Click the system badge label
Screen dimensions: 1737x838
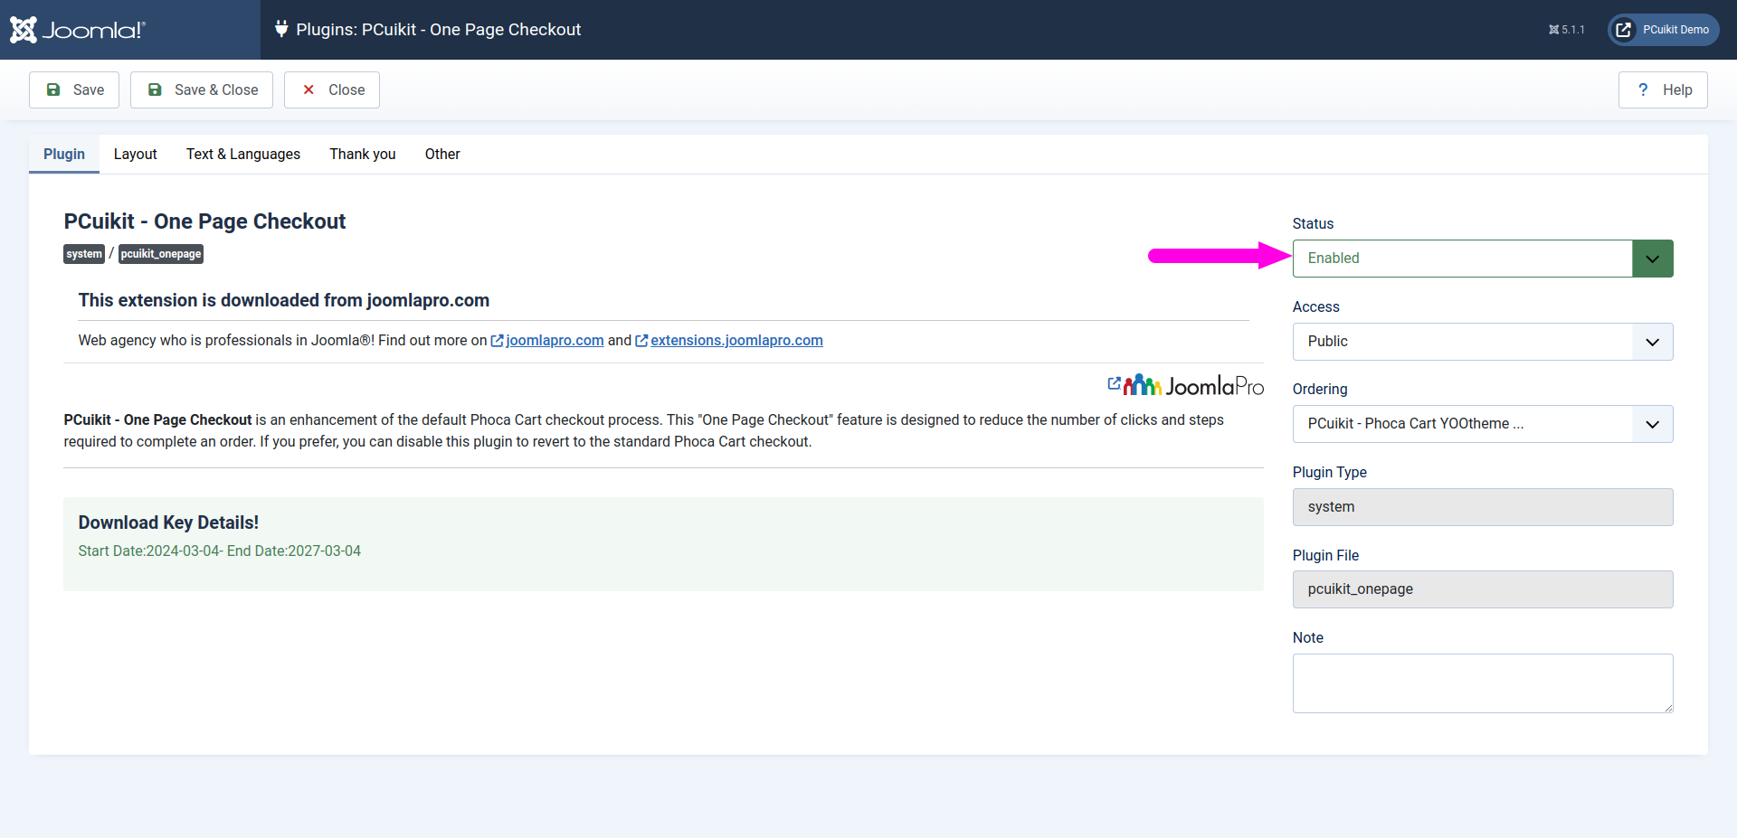pyautogui.click(x=84, y=254)
